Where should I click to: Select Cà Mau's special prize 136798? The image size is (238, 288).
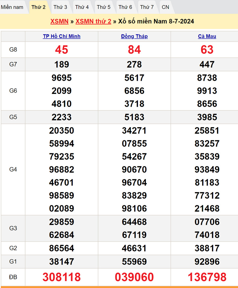pos(207,277)
